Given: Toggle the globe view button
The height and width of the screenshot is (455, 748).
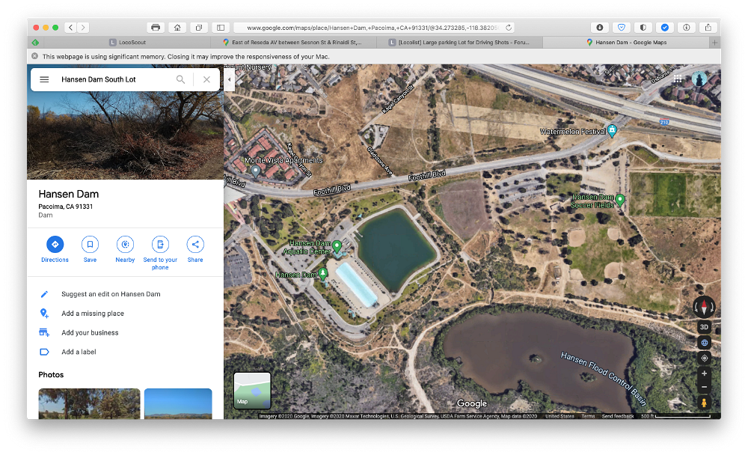Looking at the screenshot, I should click(x=704, y=342).
